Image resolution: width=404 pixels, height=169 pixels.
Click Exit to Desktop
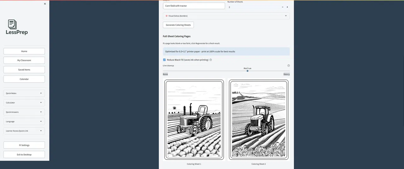tap(24, 154)
